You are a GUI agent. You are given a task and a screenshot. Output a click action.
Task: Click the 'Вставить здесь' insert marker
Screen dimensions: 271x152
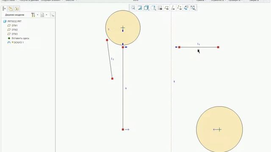(20, 38)
